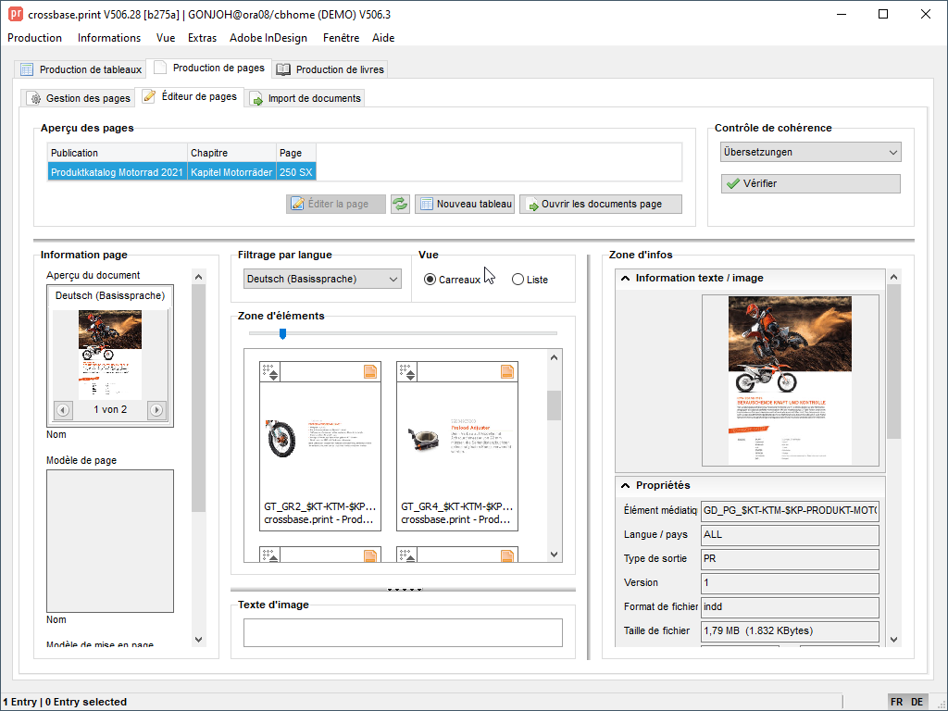The image size is (948, 711).
Task: Click scroll-down arrow in Zone d'éléments list
Action: [554, 555]
